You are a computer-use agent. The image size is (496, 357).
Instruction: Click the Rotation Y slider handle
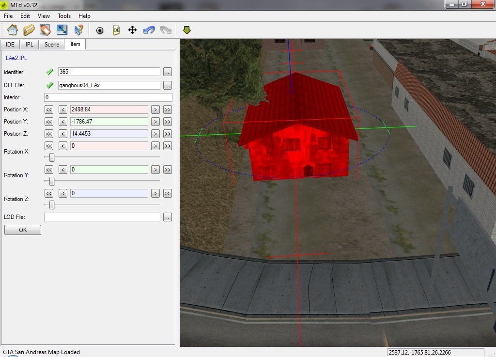tap(52, 181)
